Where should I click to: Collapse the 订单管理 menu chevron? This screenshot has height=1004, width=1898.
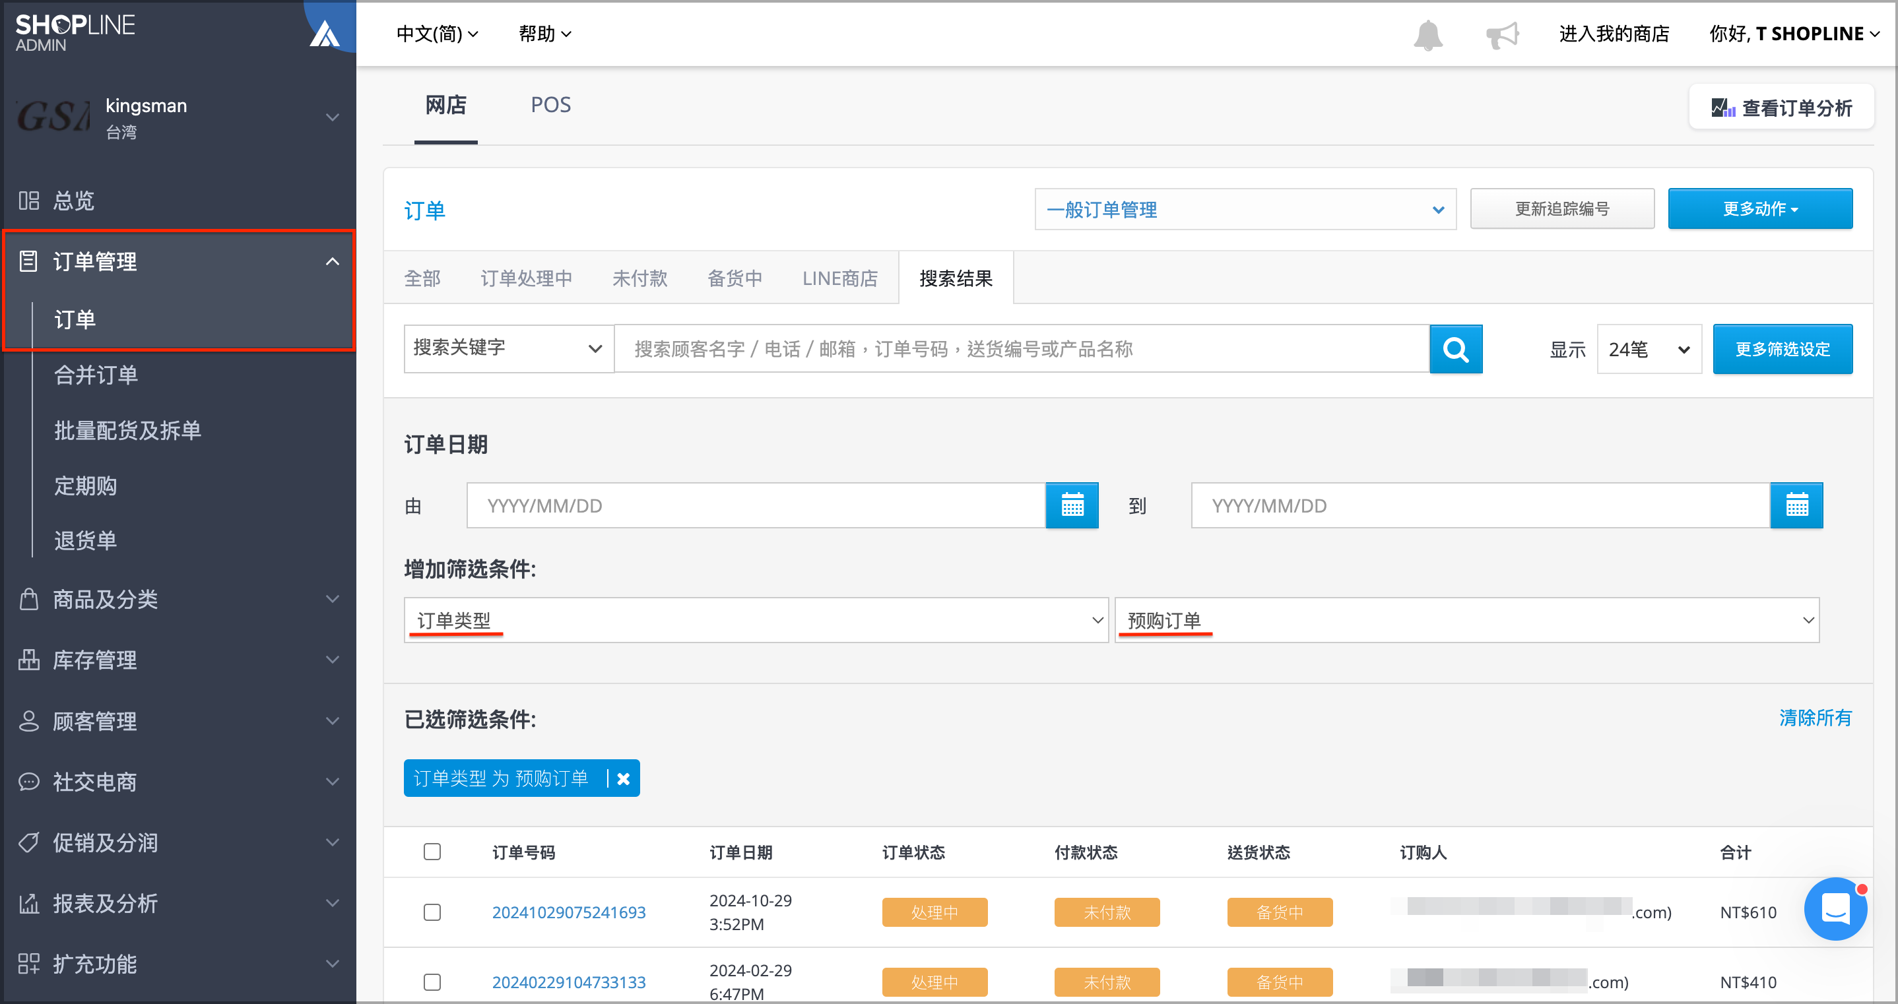tap(333, 261)
